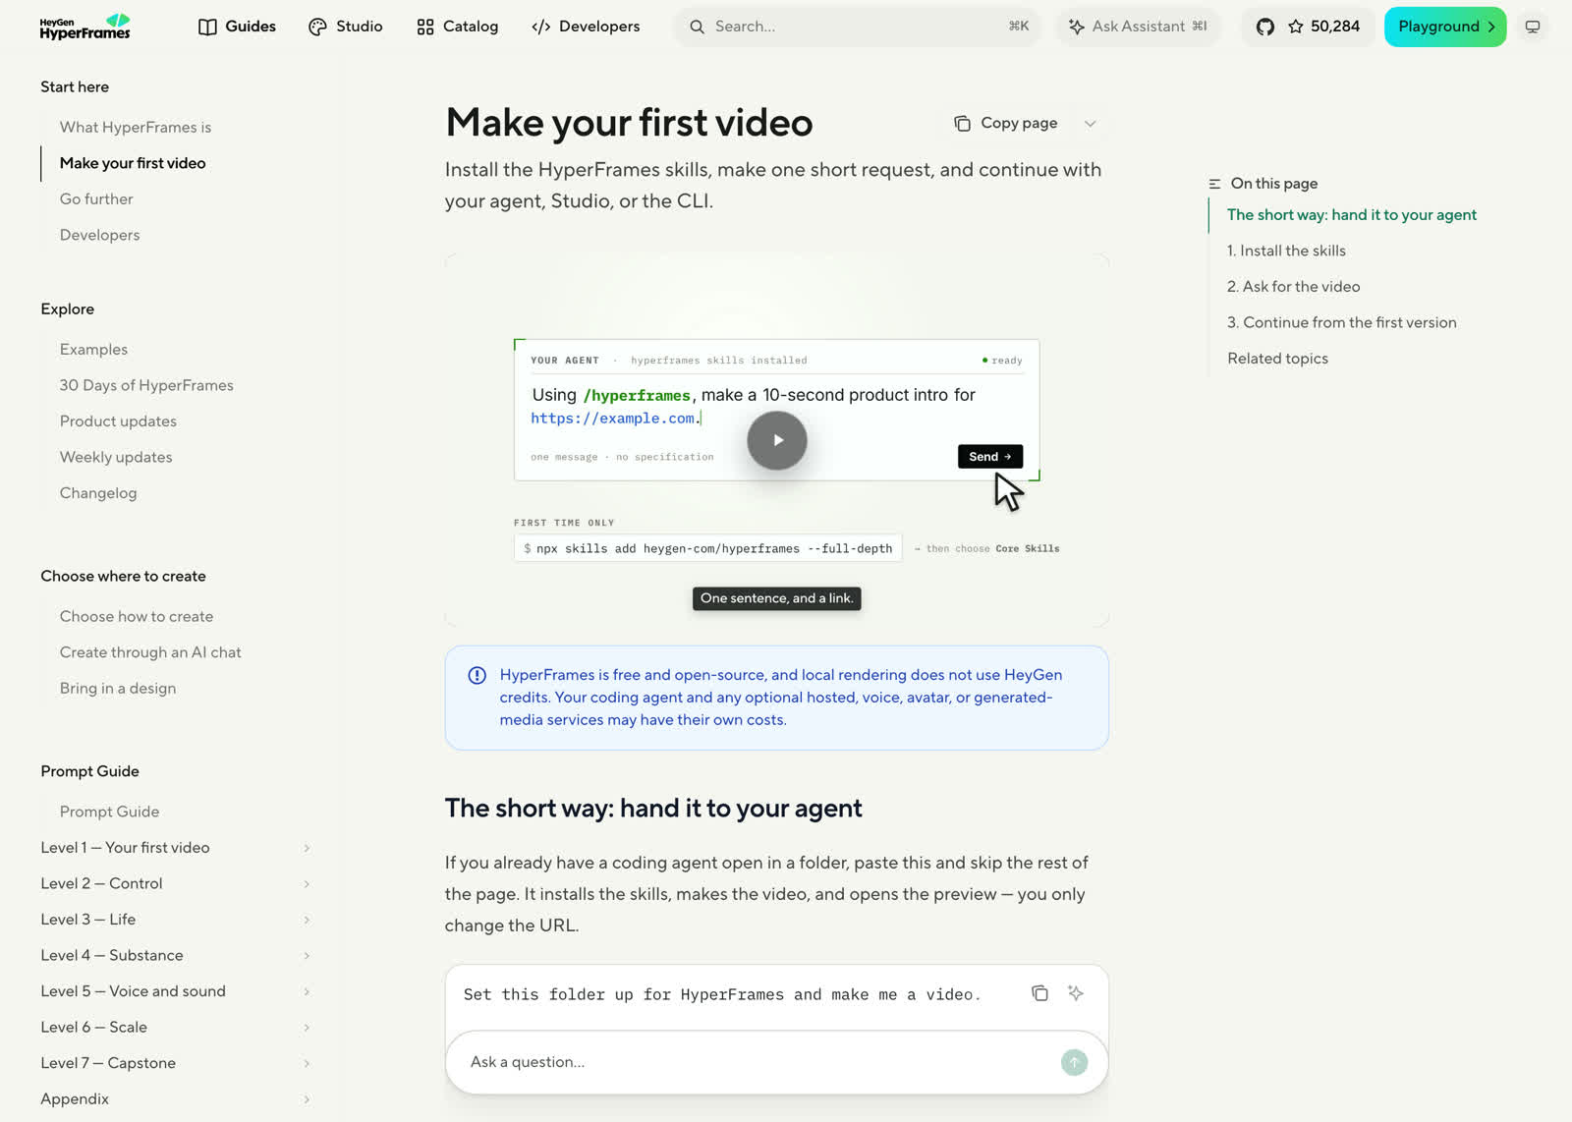Open '30 Days of HyperFrames'
This screenshot has height=1122, width=1572.
click(x=146, y=385)
